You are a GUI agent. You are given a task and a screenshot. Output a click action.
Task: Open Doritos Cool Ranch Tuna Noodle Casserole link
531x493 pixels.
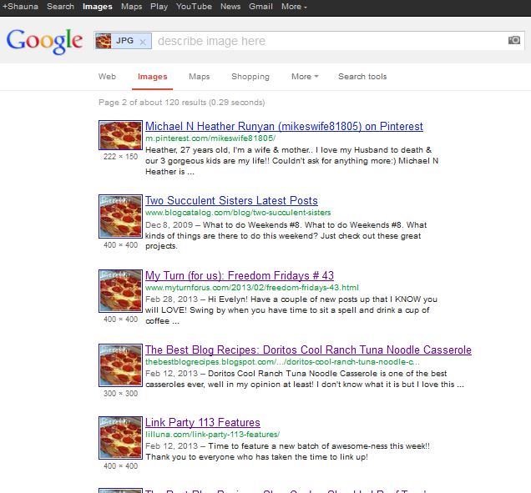(x=308, y=350)
